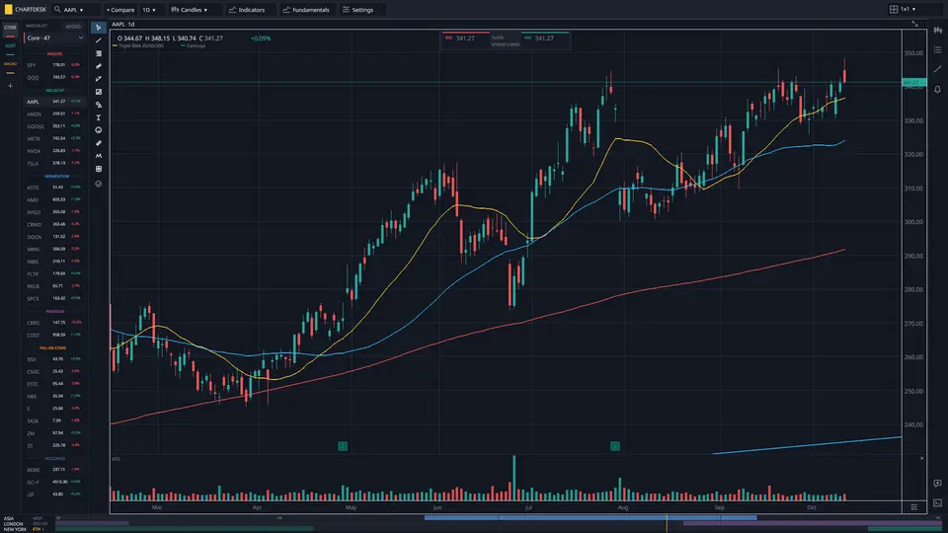948x533 pixels.
Task: Select QQQ in the watchlist
Action: pos(53,77)
